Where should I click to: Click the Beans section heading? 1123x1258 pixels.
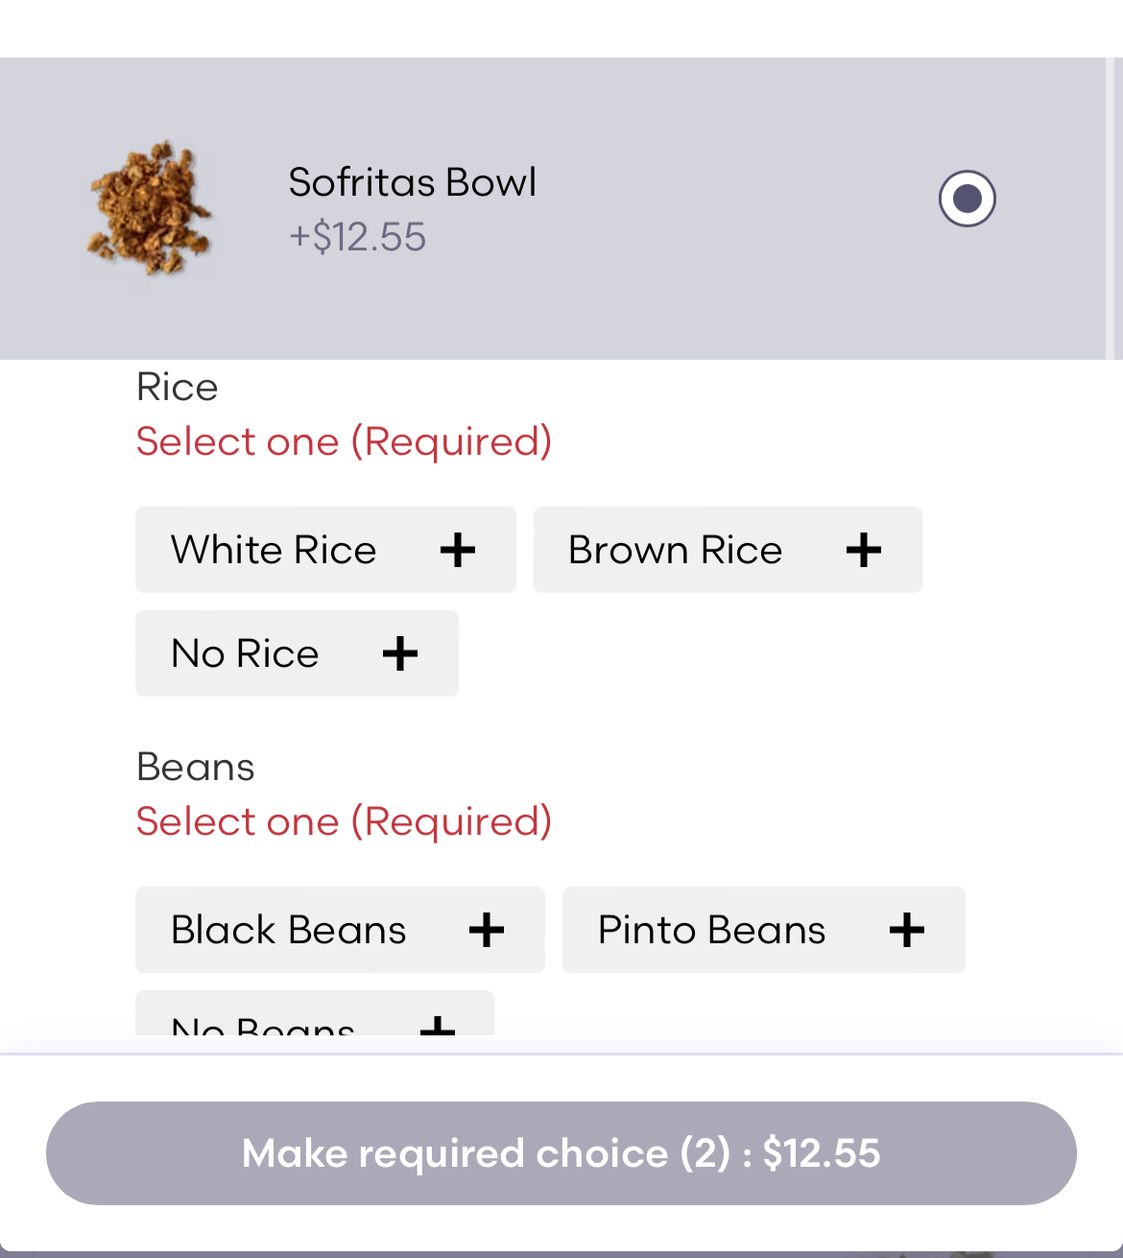[x=196, y=768]
